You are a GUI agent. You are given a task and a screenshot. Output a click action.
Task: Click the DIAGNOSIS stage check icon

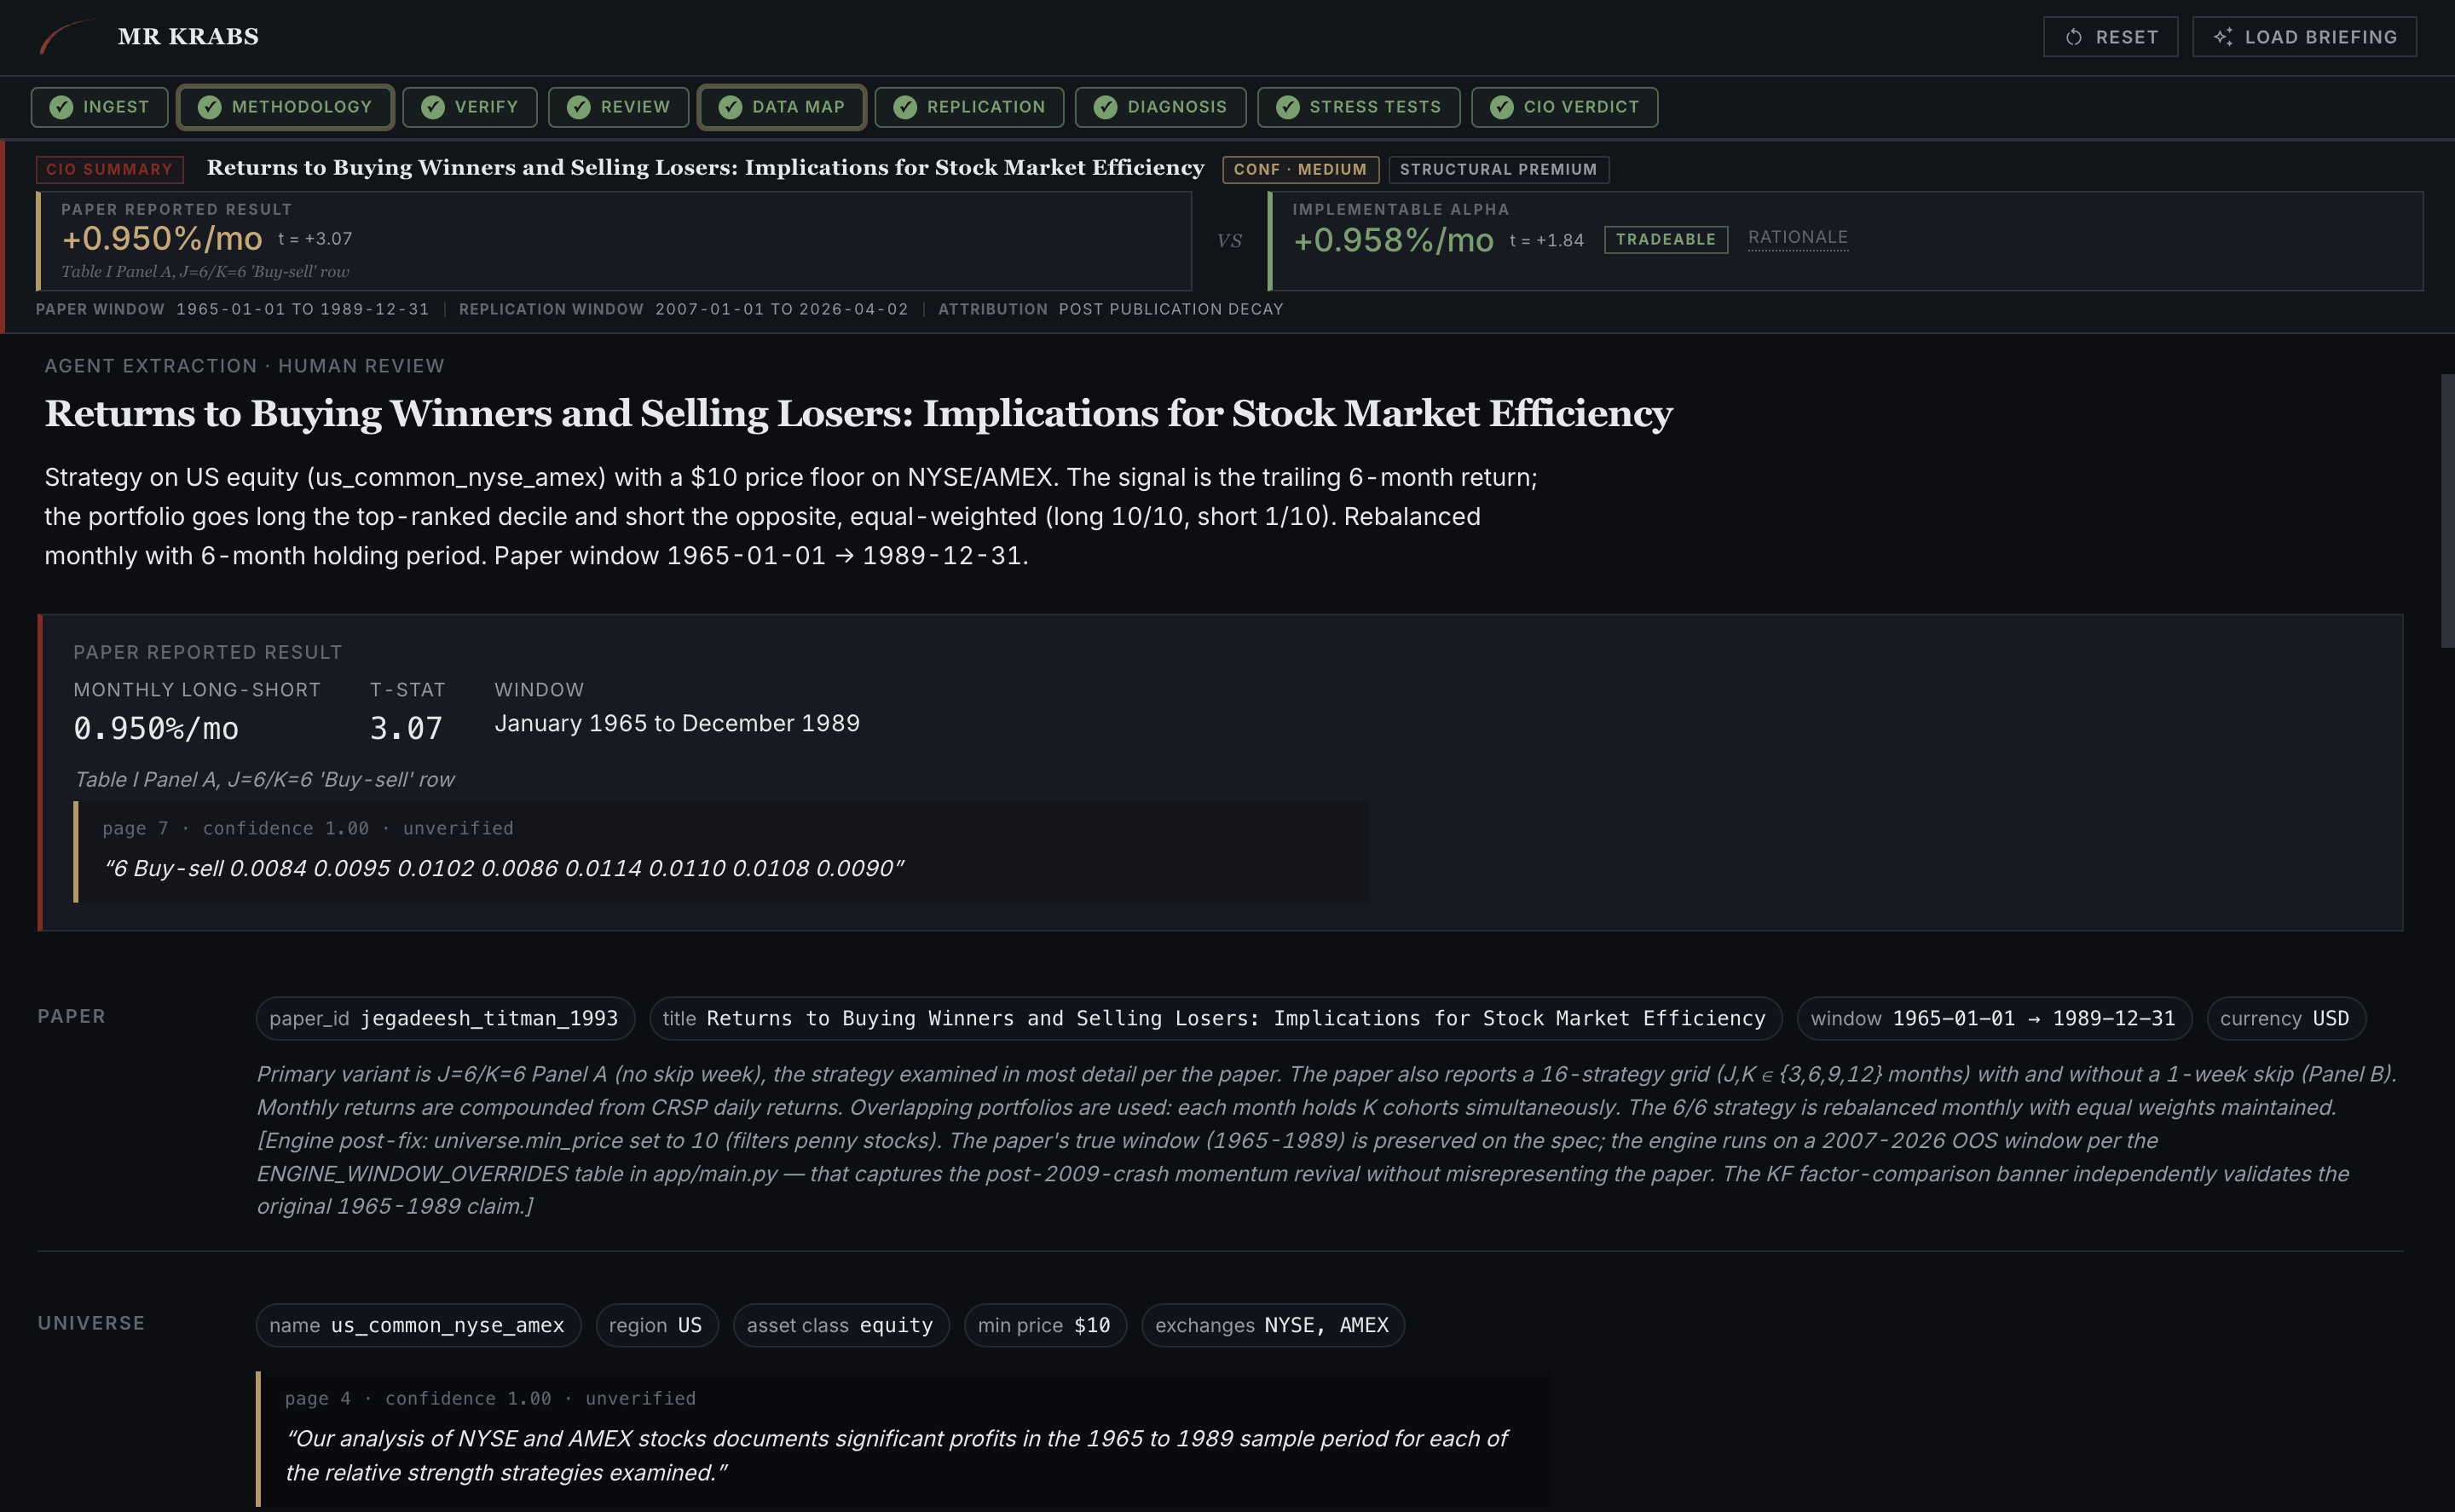(1106, 107)
